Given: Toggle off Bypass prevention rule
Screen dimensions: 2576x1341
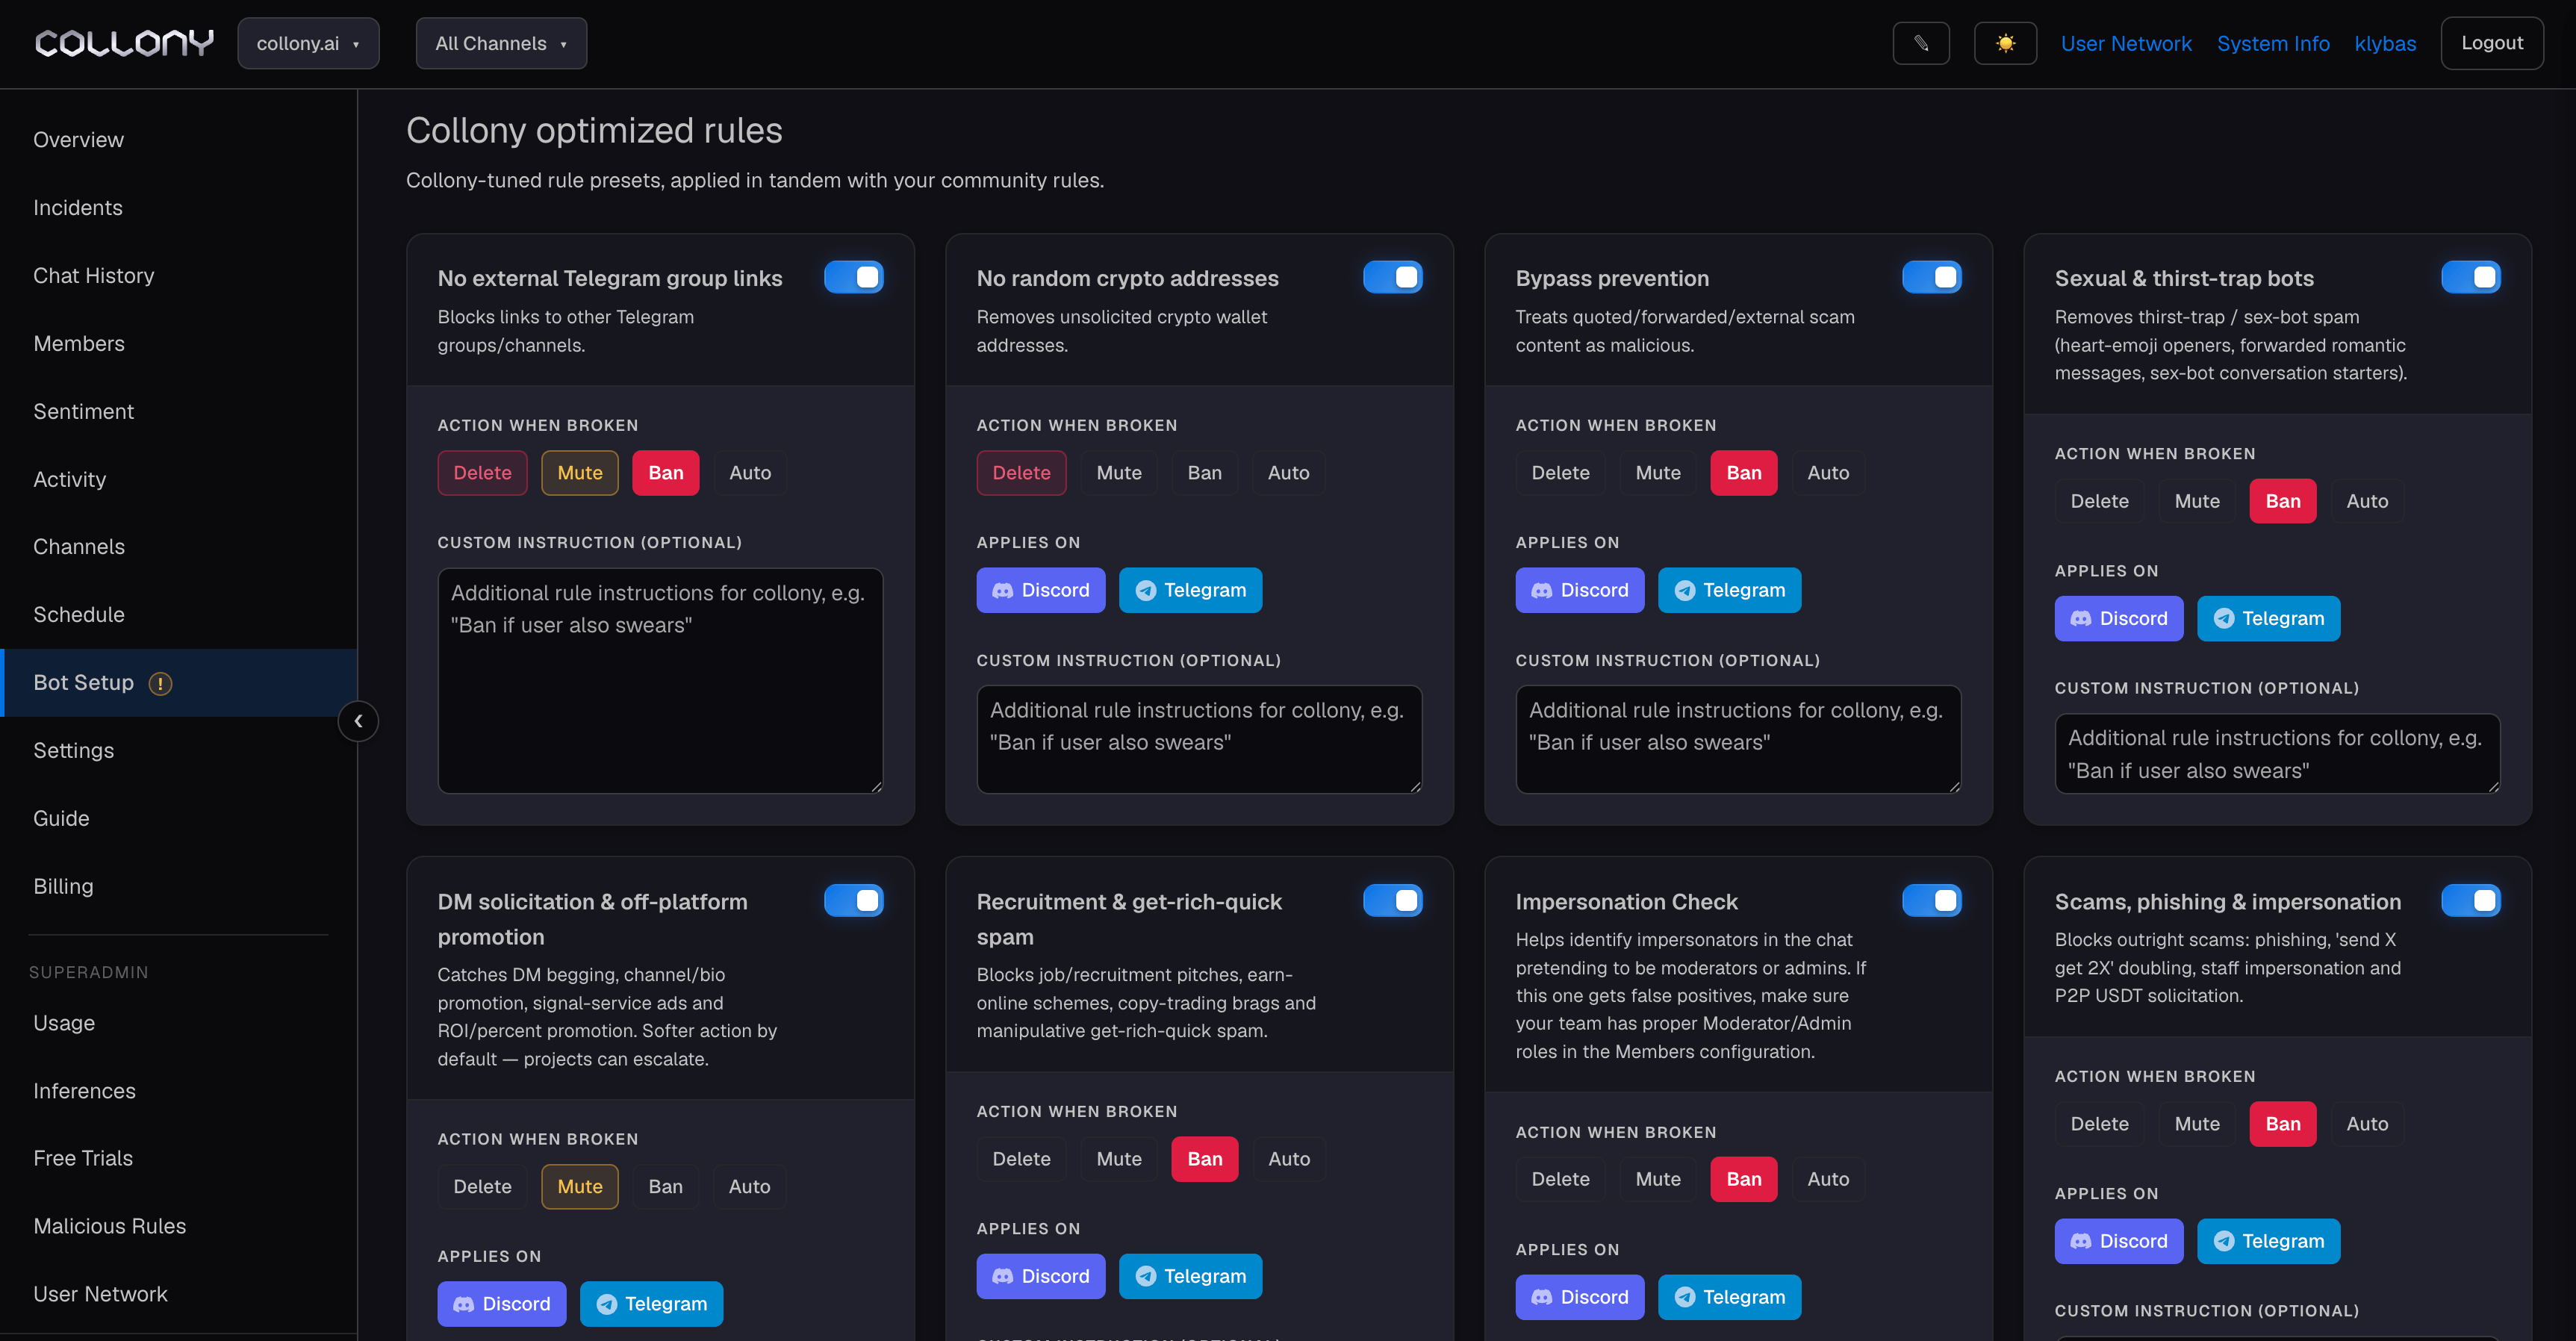Looking at the screenshot, I should pyautogui.click(x=1932, y=277).
